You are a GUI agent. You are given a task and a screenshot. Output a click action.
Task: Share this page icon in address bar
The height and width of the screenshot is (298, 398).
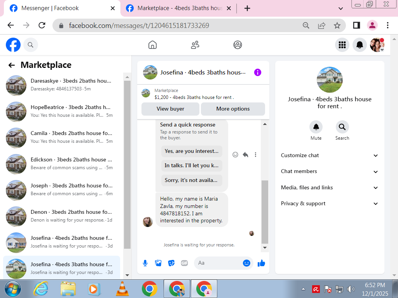[x=321, y=25]
